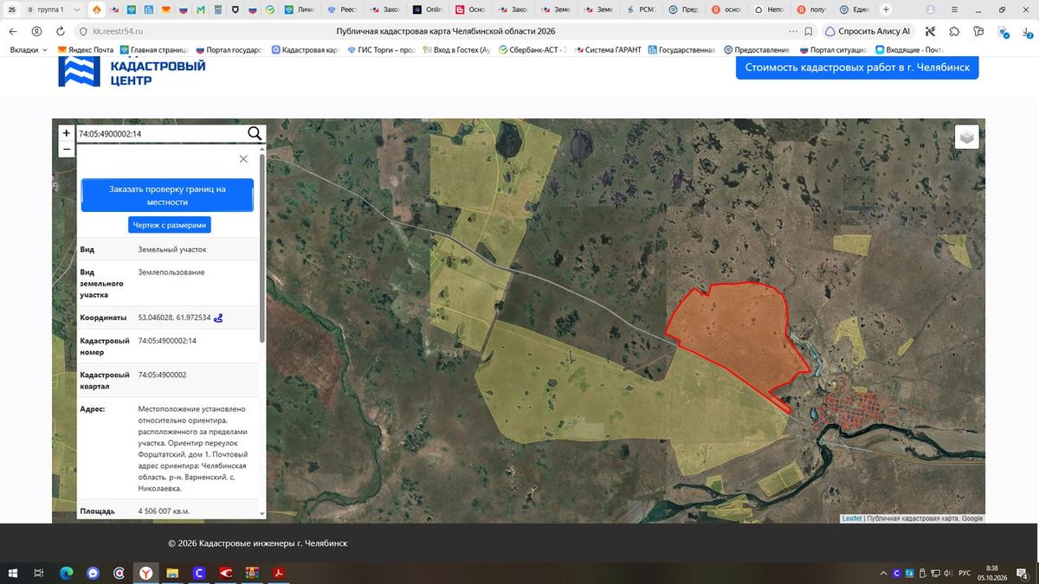Open the new tab plus button
The image size is (1039, 584).
886,10
